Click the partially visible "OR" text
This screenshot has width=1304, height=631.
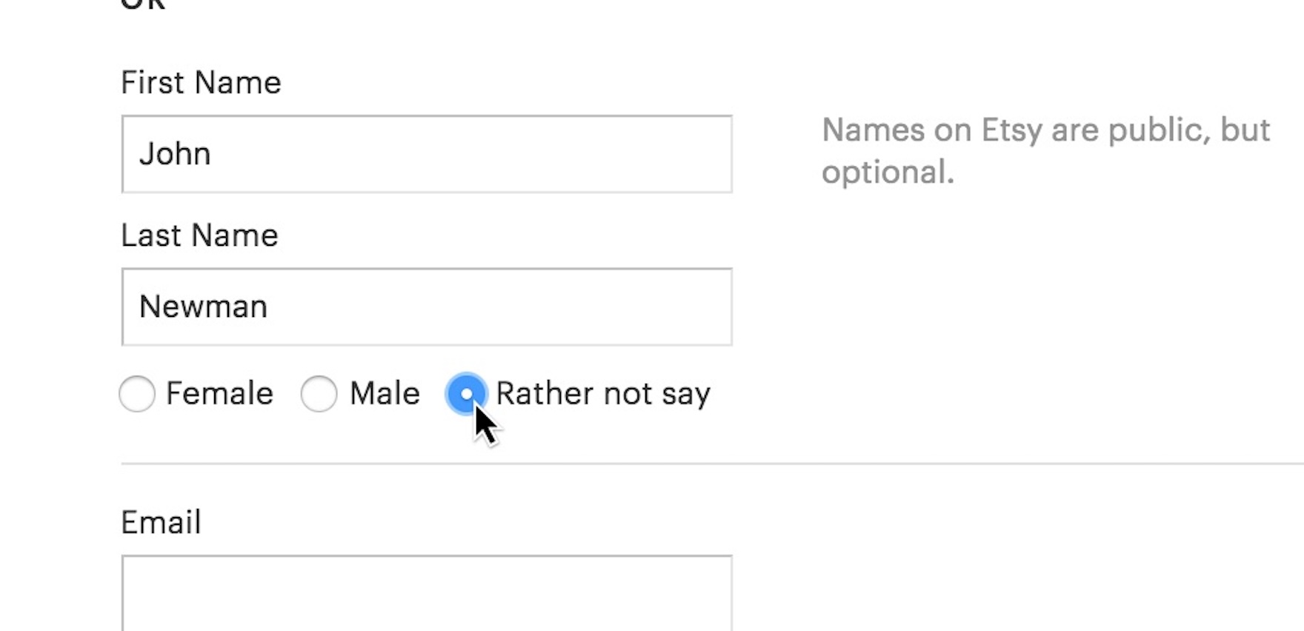(x=143, y=4)
